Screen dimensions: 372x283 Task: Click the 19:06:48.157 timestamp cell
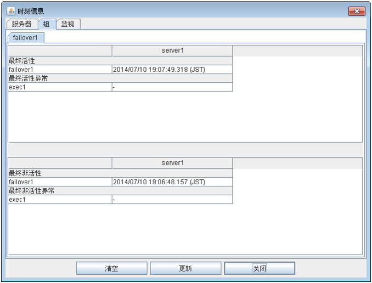(172, 182)
